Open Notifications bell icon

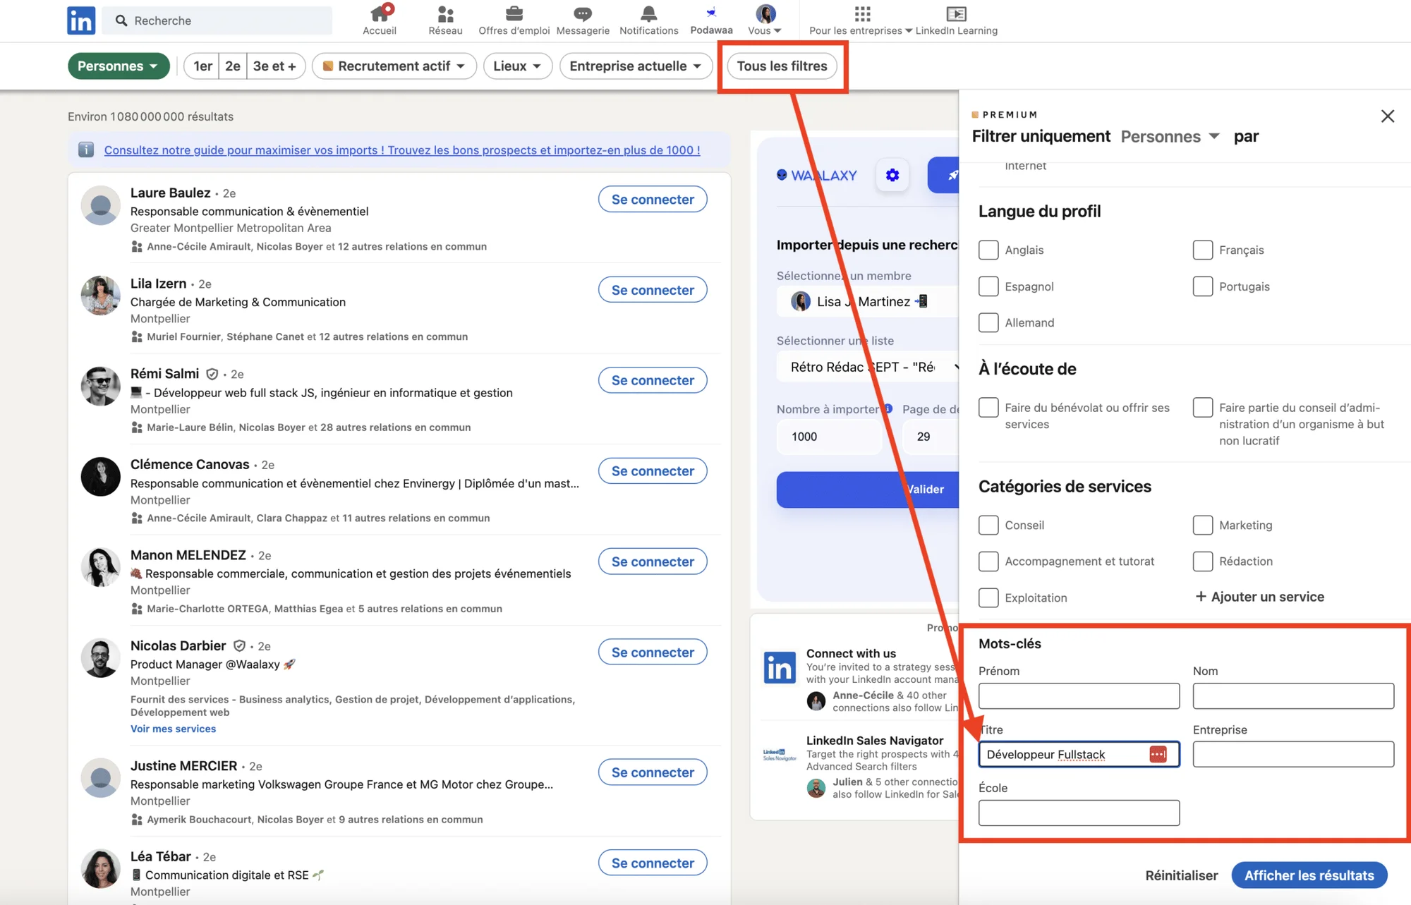pos(648,13)
